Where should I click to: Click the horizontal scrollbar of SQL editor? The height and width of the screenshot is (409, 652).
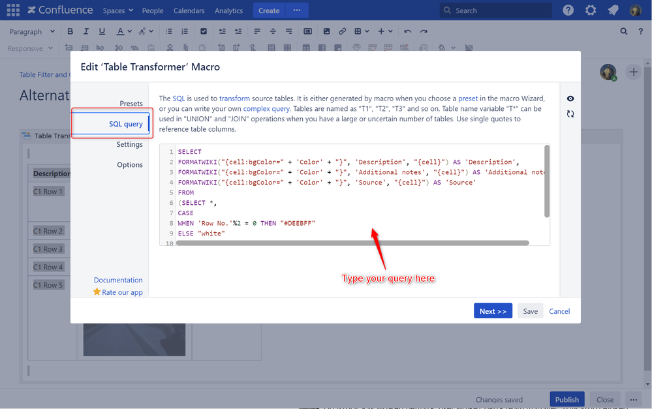coord(352,243)
